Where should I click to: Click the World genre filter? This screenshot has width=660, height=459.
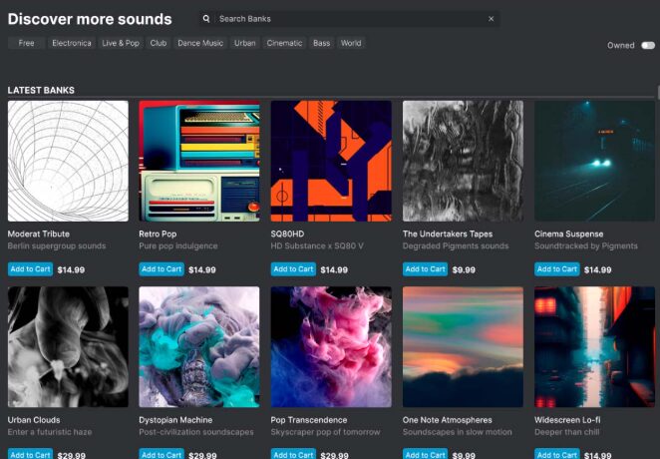[x=351, y=43]
